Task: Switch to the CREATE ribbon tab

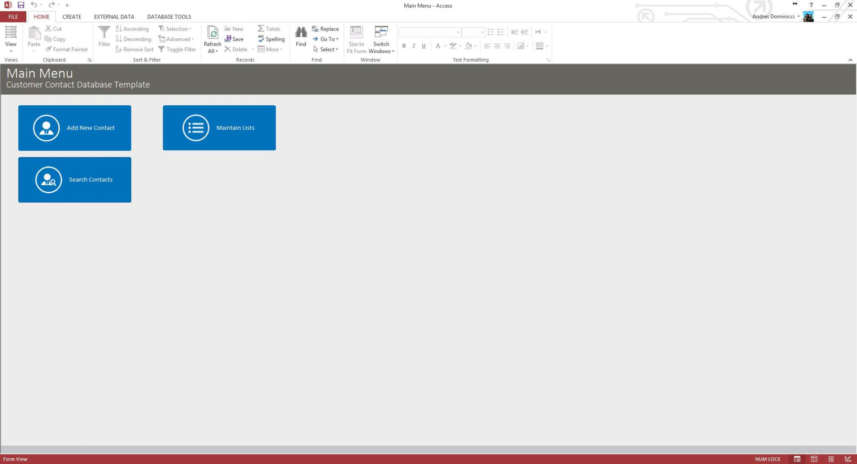Action: tap(72, 16)
